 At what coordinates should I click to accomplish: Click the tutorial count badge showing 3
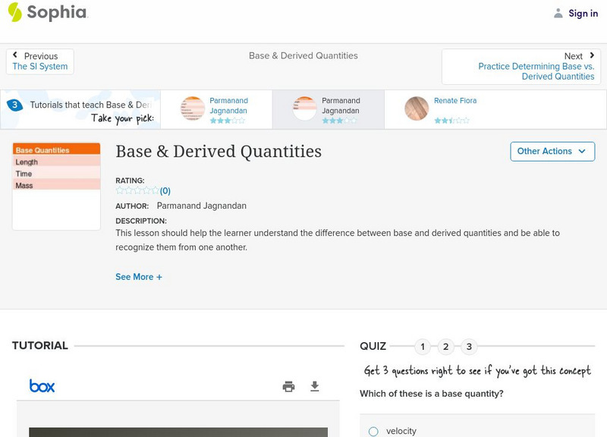[14, 105]
